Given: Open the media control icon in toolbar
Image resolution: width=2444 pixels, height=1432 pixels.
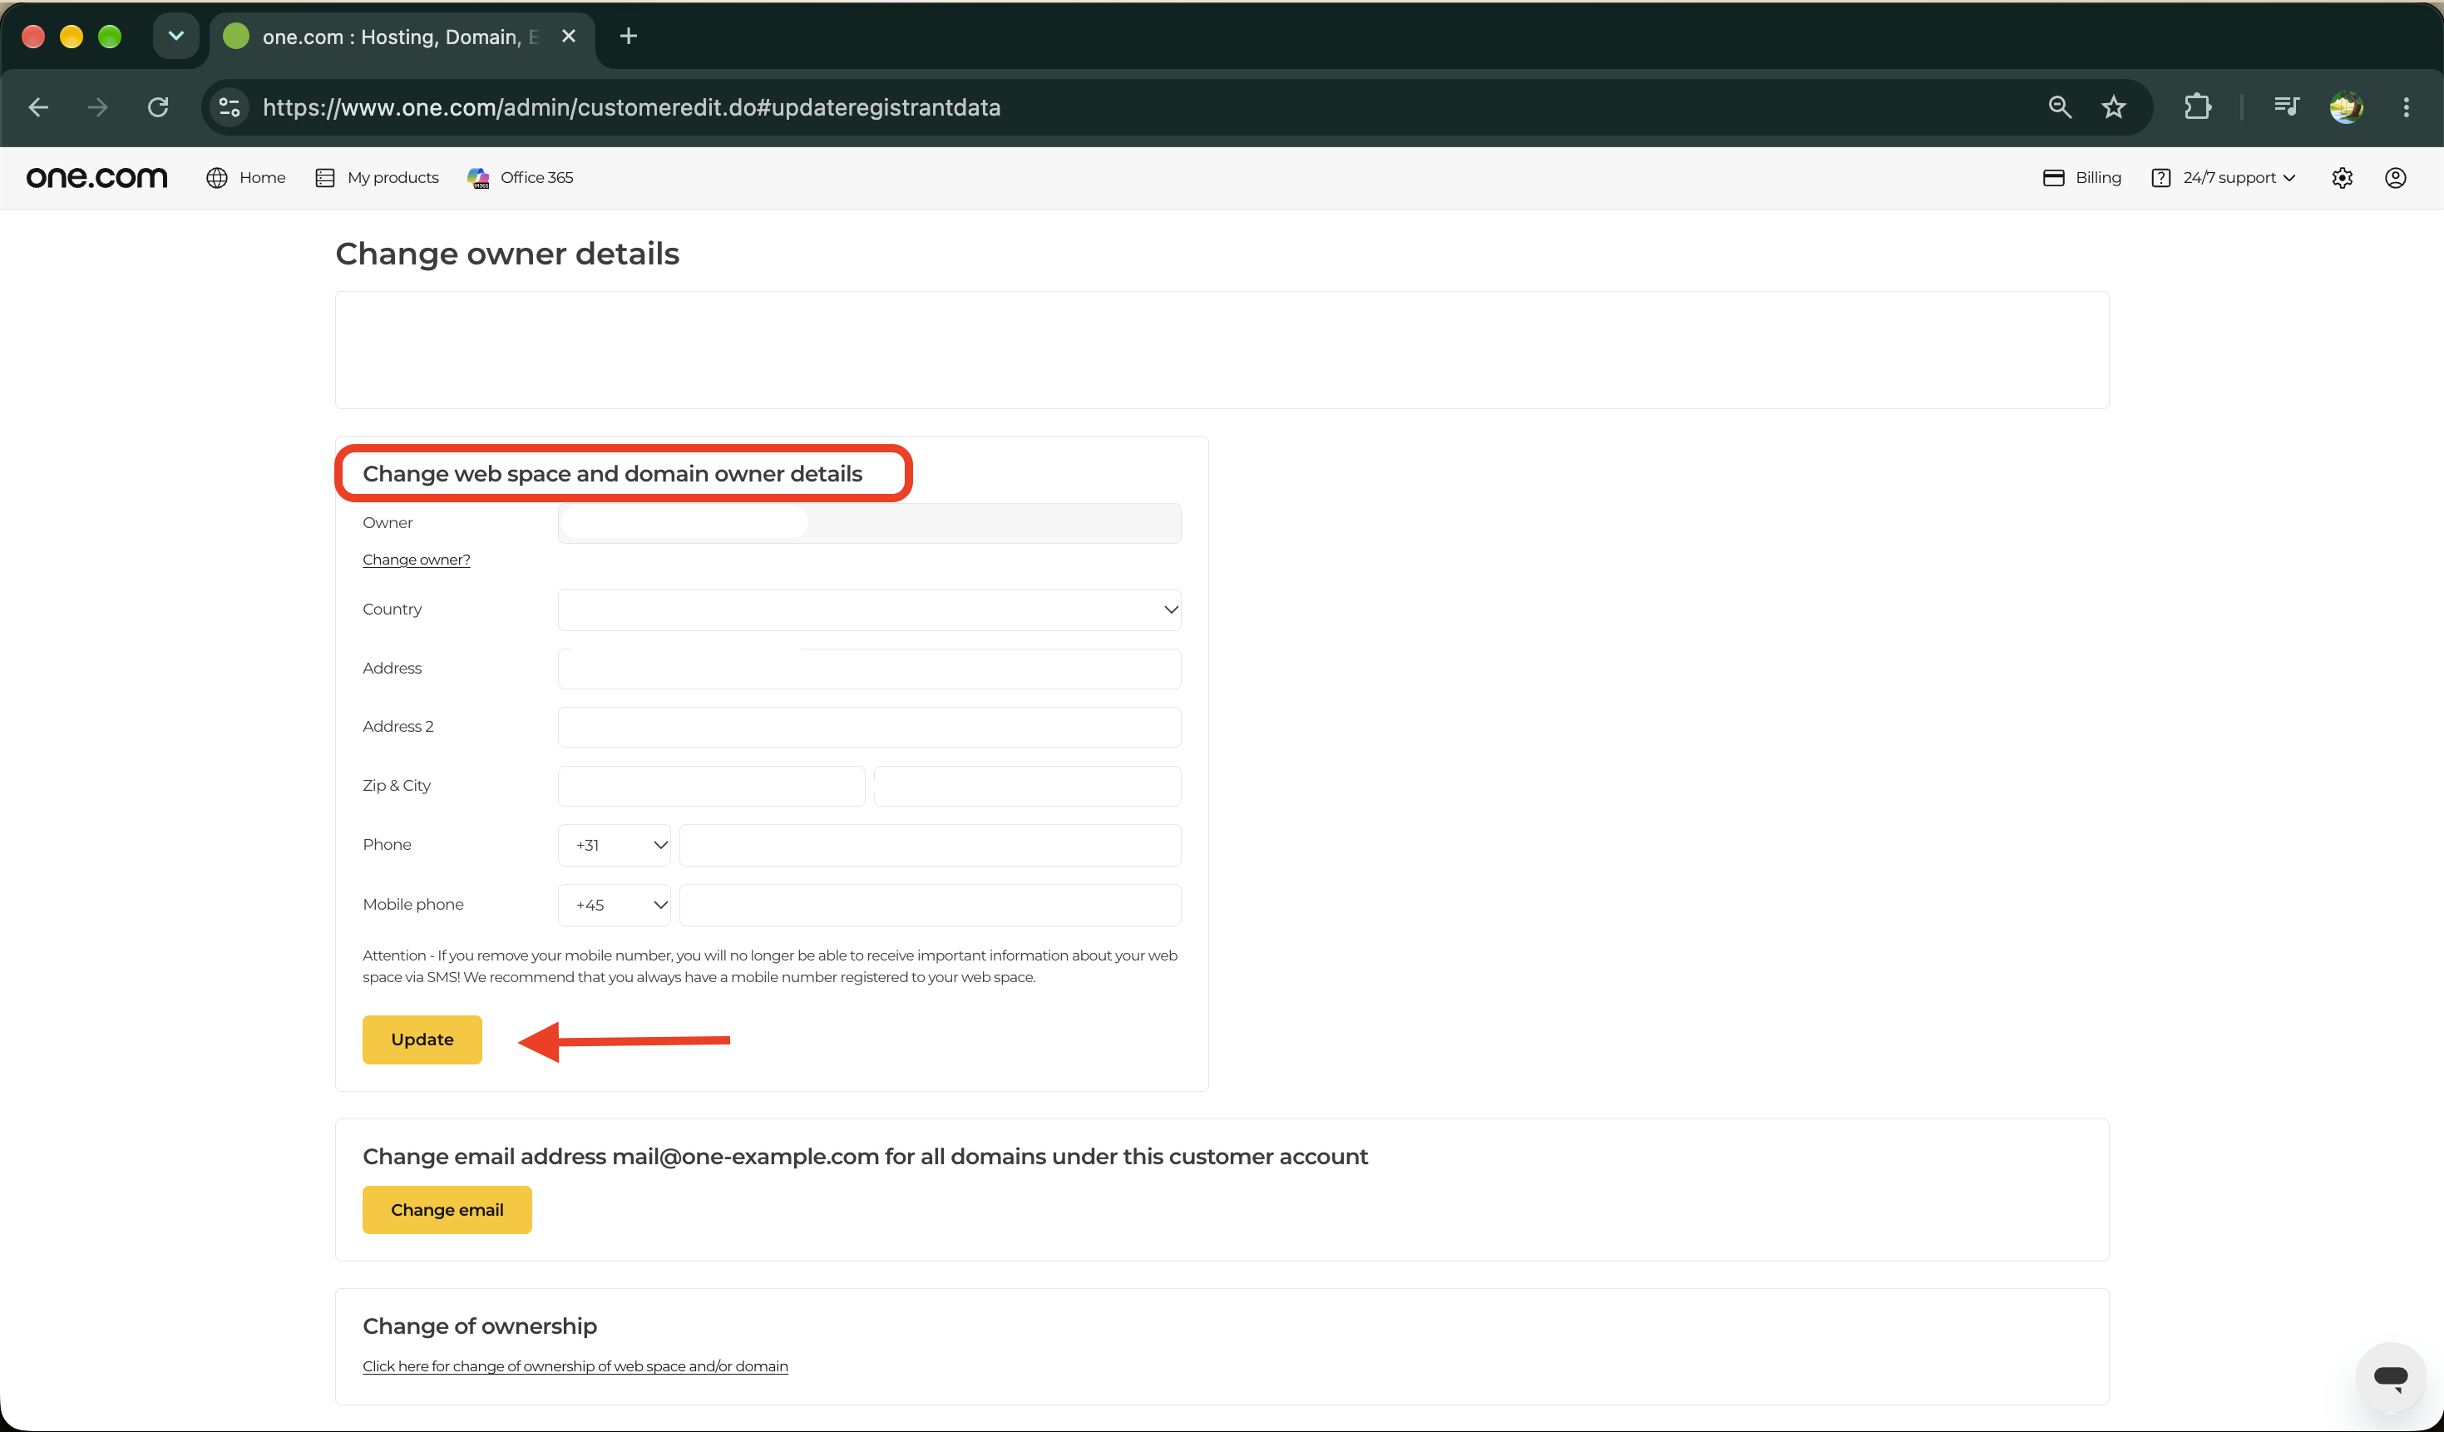Looking at the screenshot, I should pos(2286,106).
